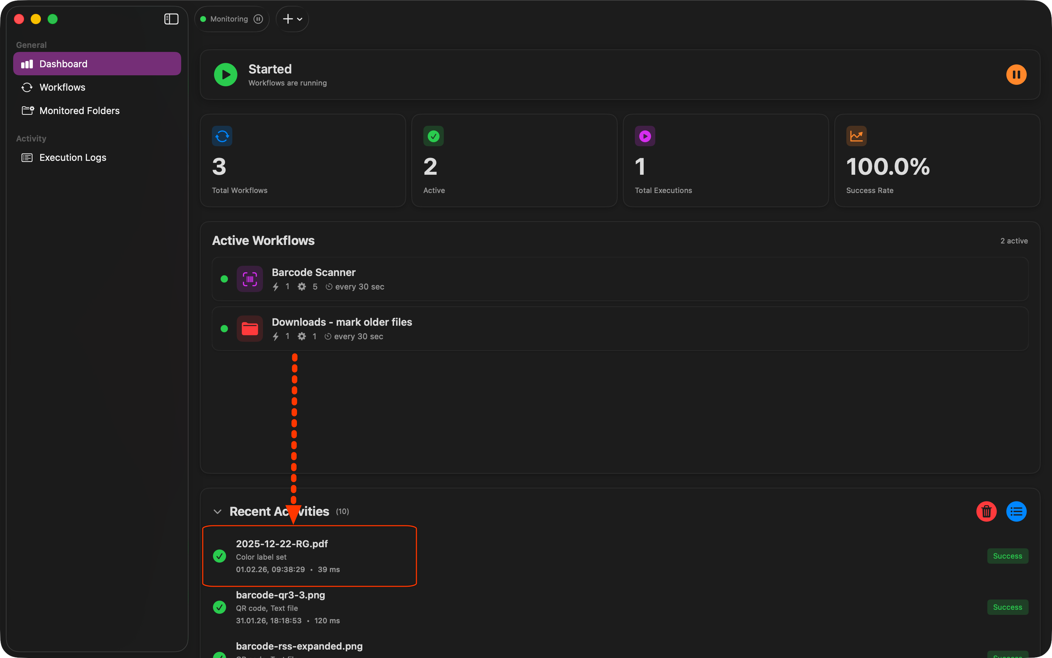Click Success badge for 2025-12-22-RG.pdf

point(1008,556)
